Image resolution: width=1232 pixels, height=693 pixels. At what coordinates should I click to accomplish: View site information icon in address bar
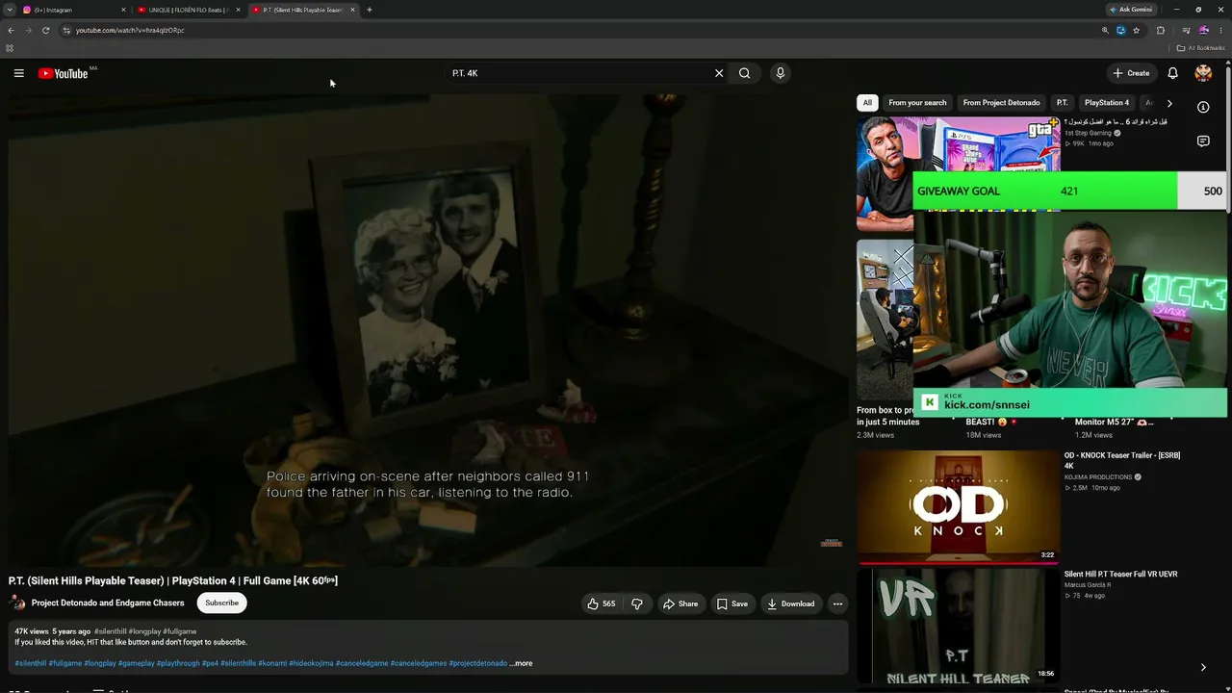66,30
